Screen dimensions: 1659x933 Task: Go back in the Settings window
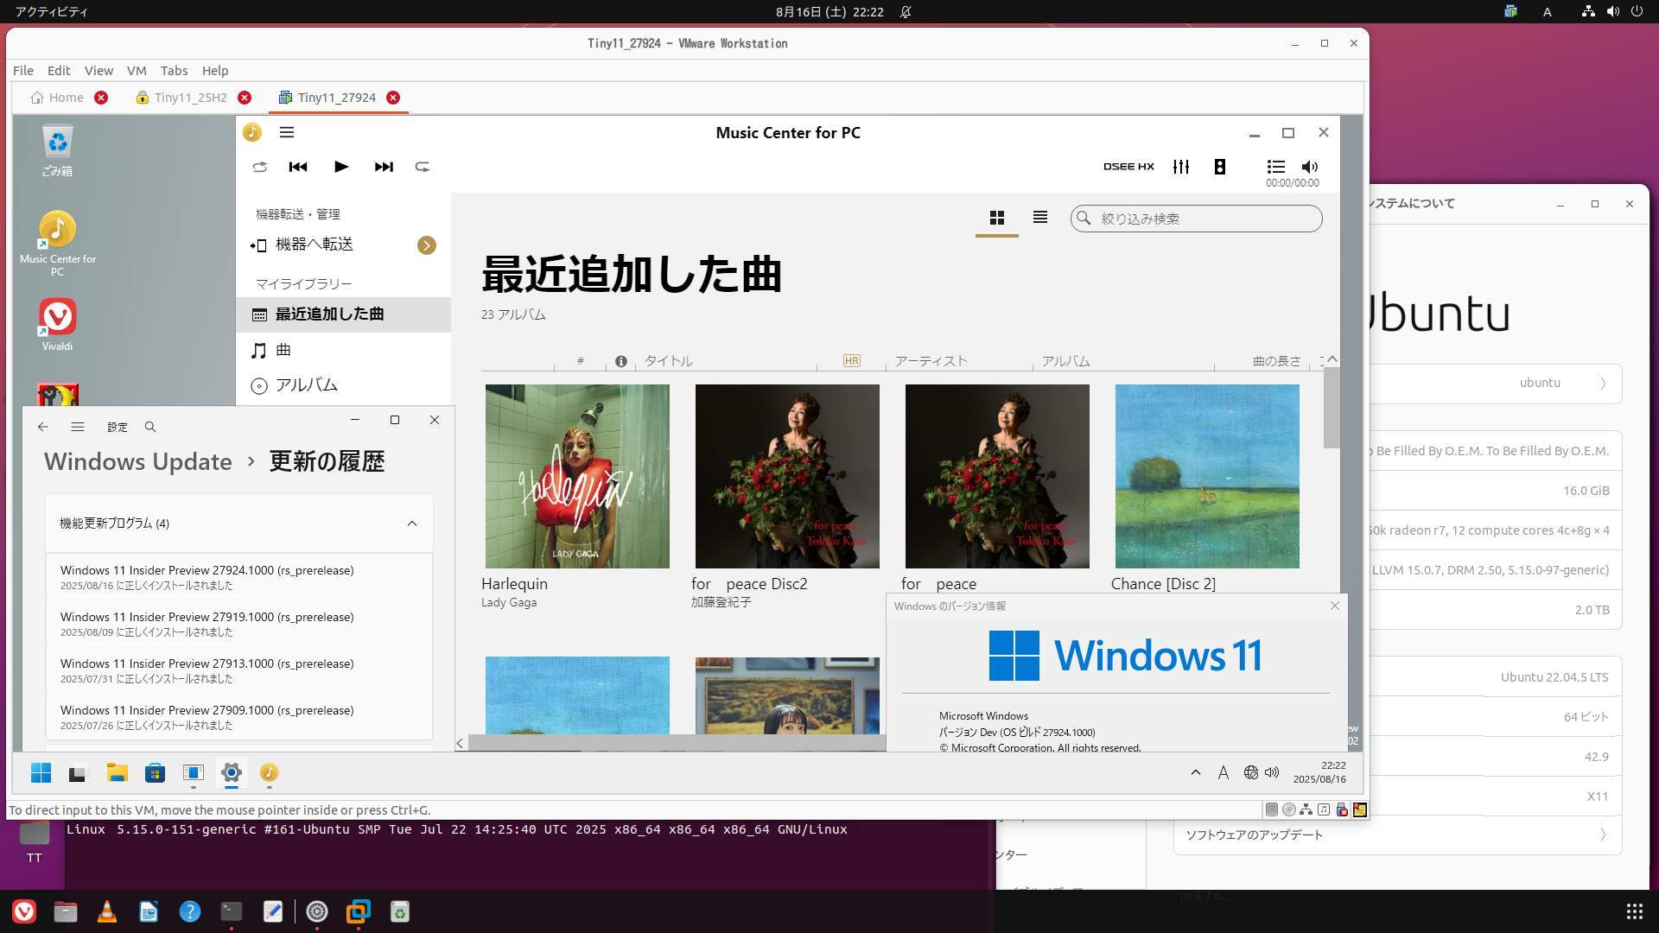tap(42, 427)
